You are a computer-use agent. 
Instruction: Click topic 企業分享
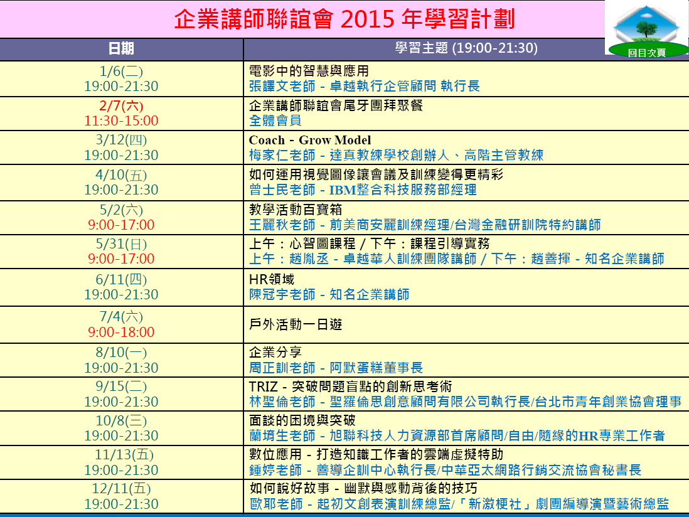click(x=275, y=352)
